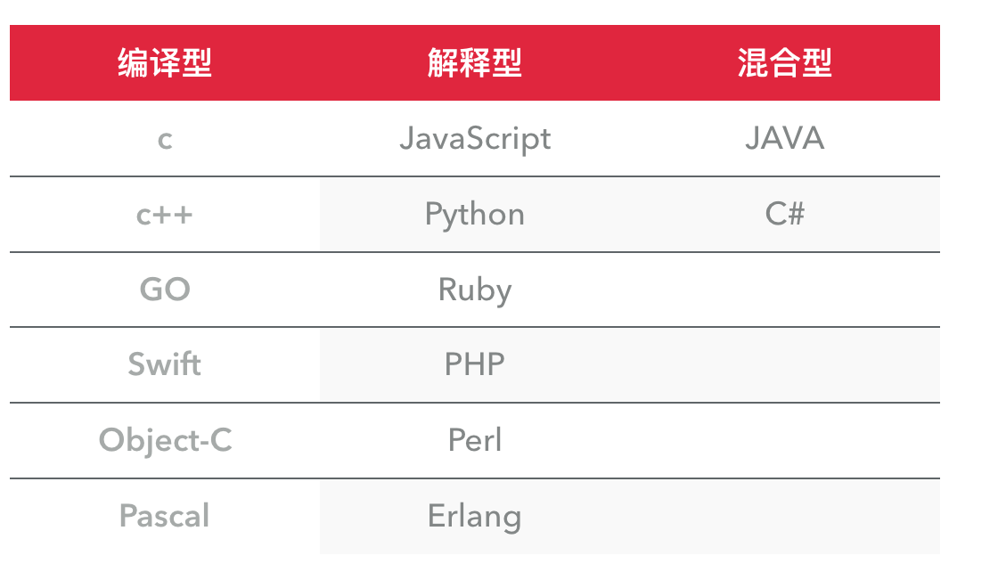Click the Python table cell

(474, 215)
